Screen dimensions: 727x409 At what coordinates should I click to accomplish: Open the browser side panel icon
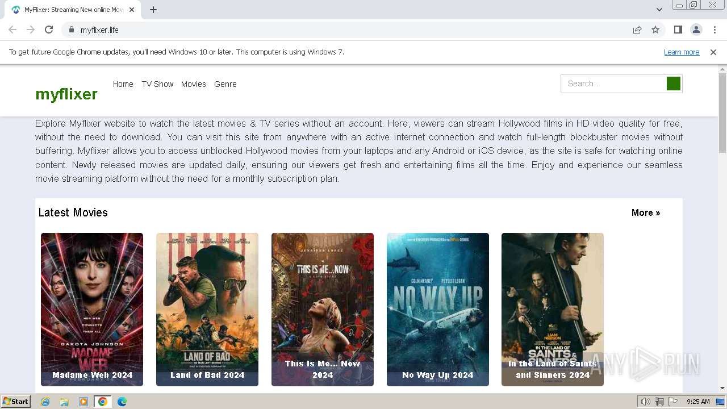(x=678, y=30)
